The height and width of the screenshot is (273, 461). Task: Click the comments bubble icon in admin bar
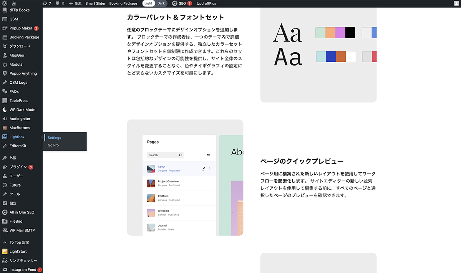click(56, 3)
